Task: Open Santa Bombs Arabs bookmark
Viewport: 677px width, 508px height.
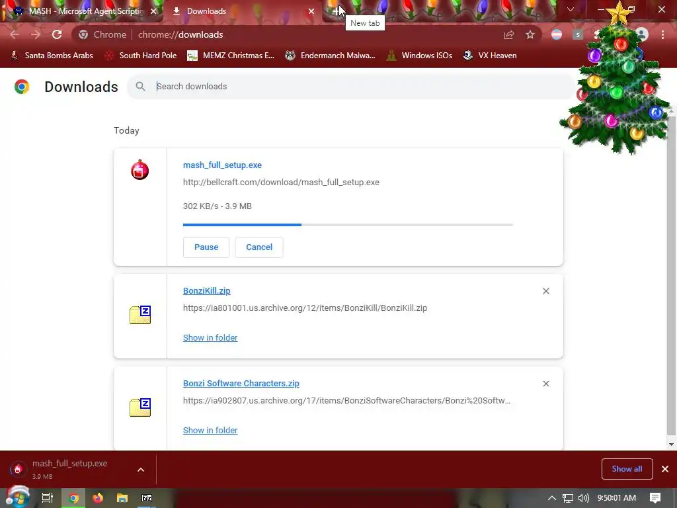Action: [52, 56]
